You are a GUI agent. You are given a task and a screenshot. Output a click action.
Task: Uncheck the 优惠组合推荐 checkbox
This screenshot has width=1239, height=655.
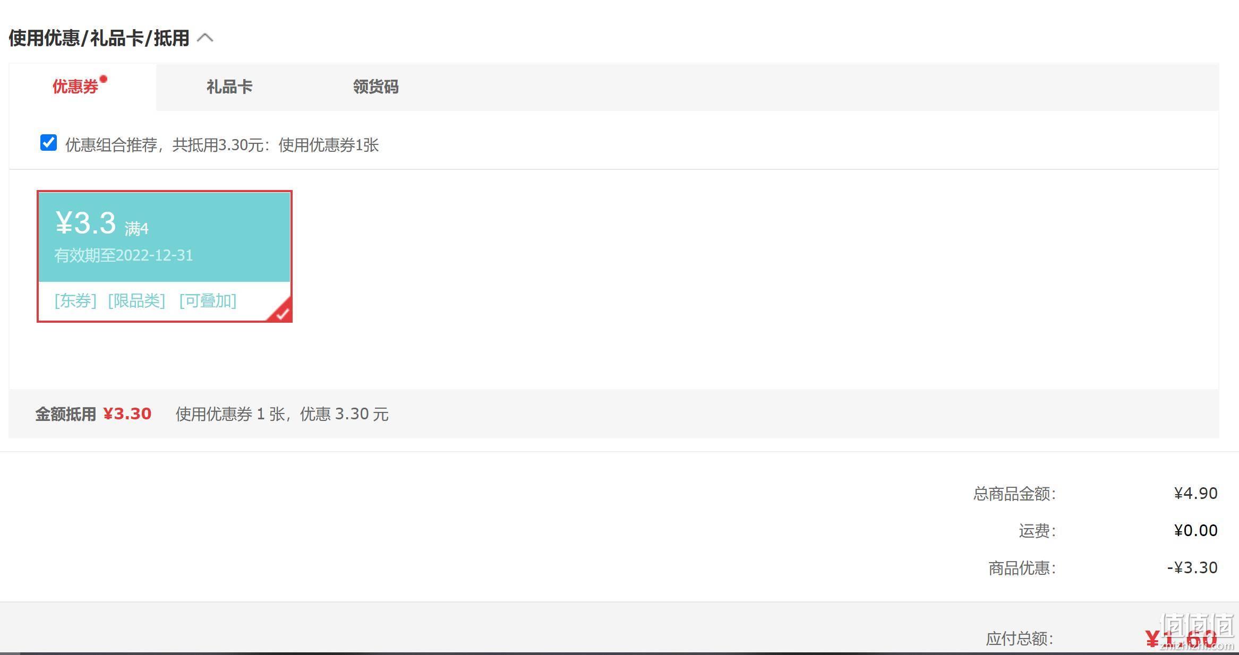point(48,142)
